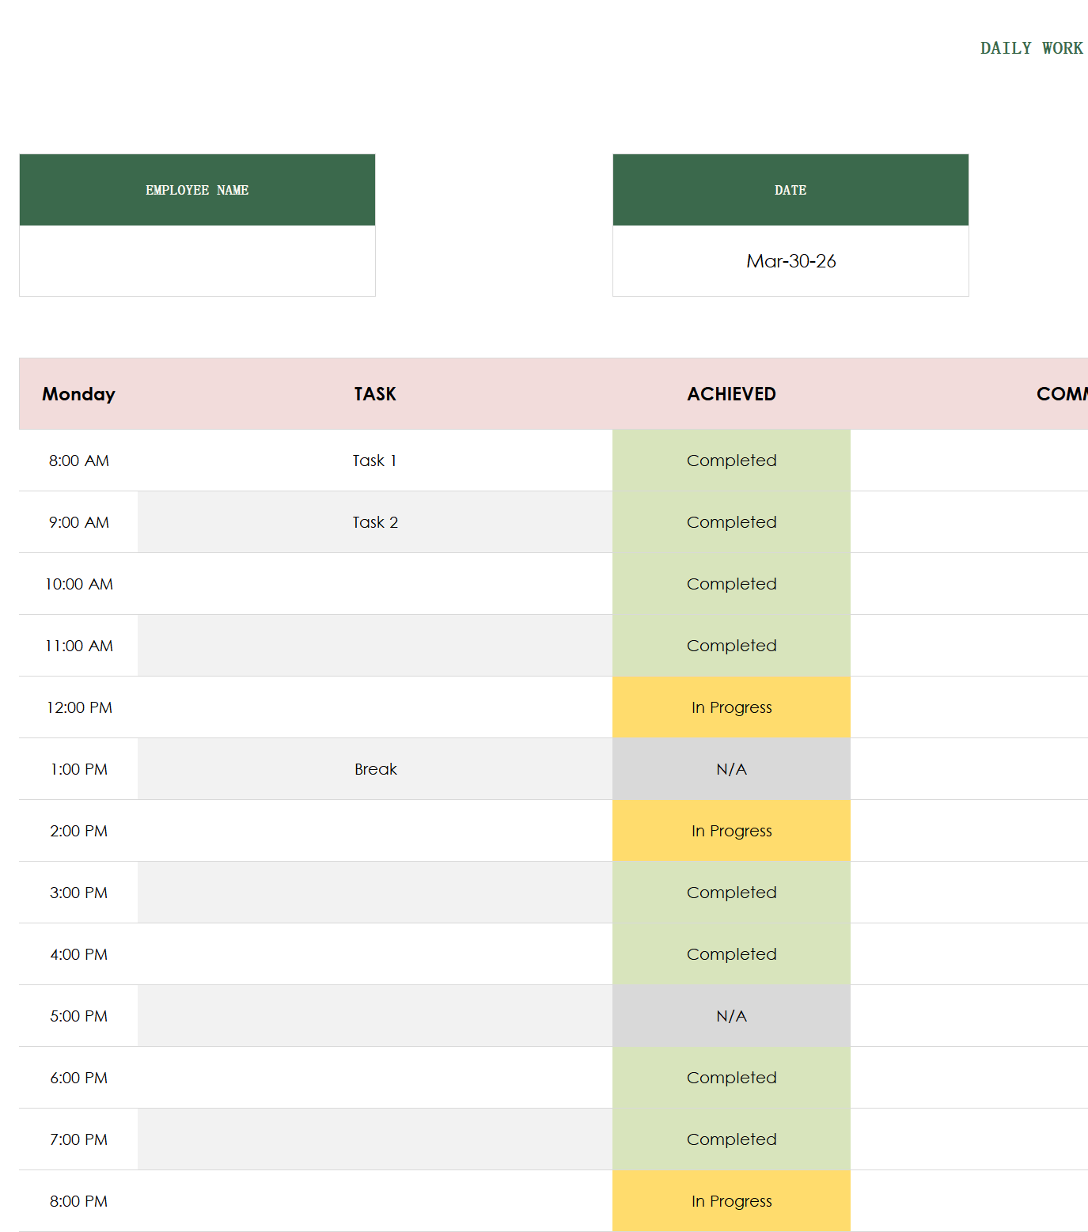
Task: Select Completed status in 6:00 PM row
Action: pos(731,1078)
